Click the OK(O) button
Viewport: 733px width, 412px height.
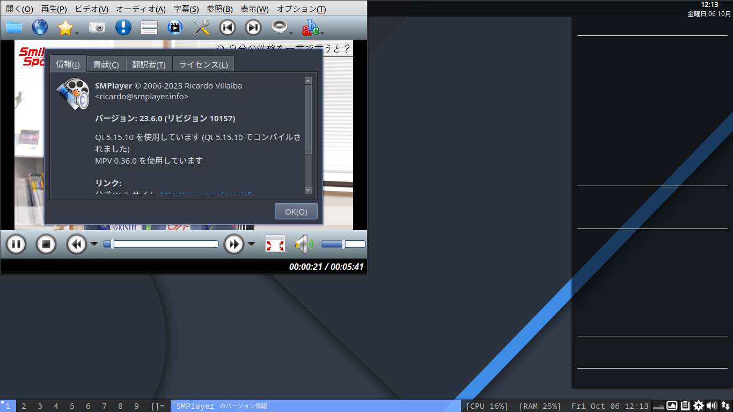(x=296, y=211)
